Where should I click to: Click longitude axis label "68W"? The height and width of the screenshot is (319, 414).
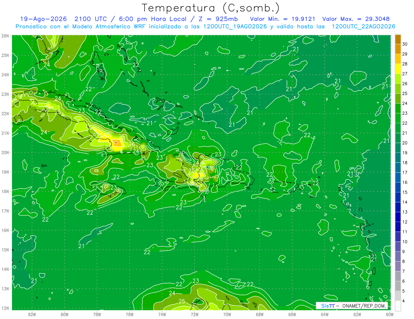tap(259, 314)
